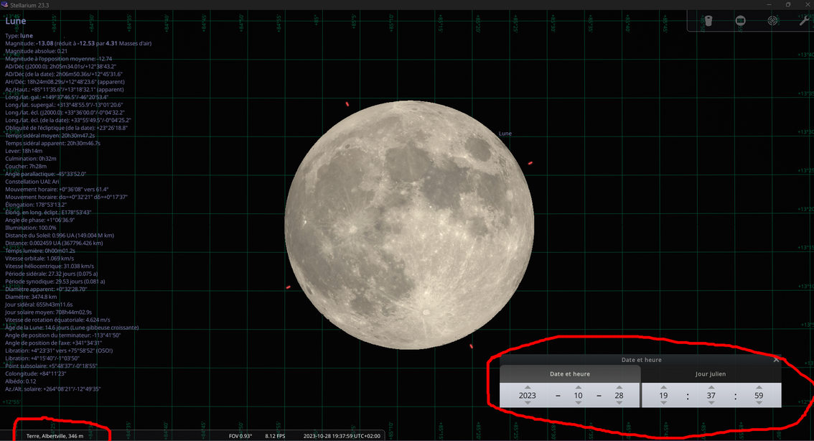Toggle the Telrad sight icon
Image resolution: width=814 pixels, height=441 pixels.
click(772, 21)
